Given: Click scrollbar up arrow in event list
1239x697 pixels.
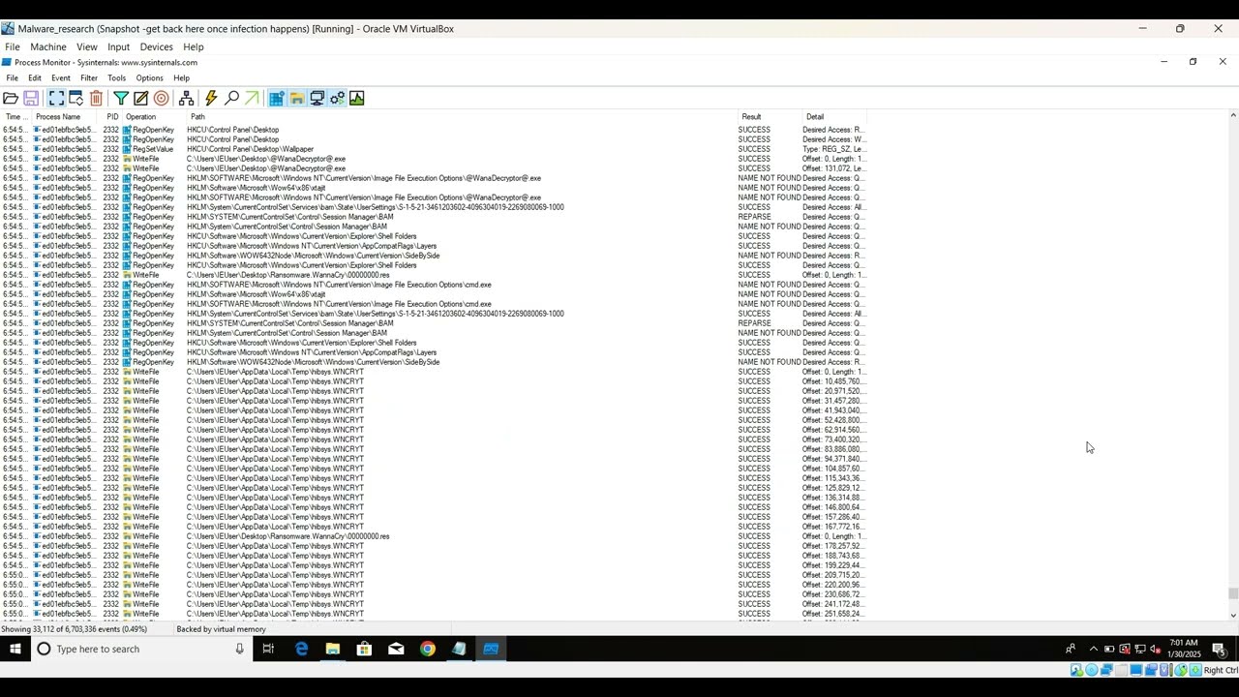Looking at the screenshot, I should point(1232,116).
